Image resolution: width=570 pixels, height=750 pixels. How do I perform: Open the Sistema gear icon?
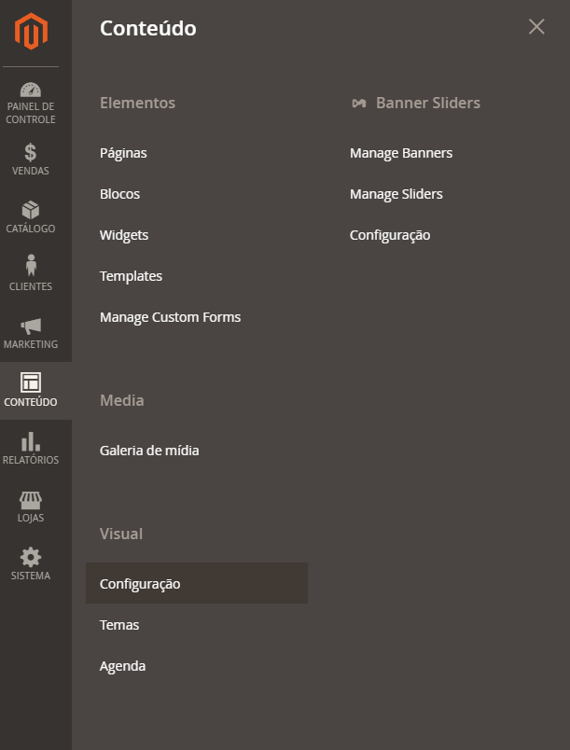pos(31,558)
